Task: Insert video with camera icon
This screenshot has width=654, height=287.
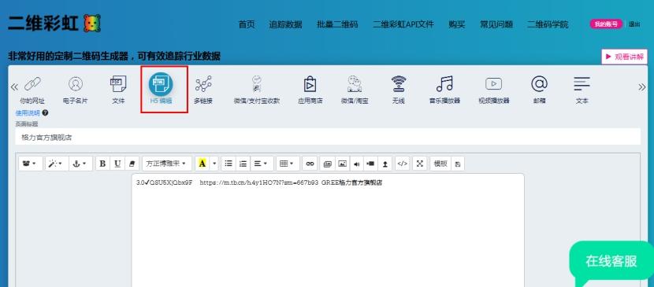Action: 370,164
